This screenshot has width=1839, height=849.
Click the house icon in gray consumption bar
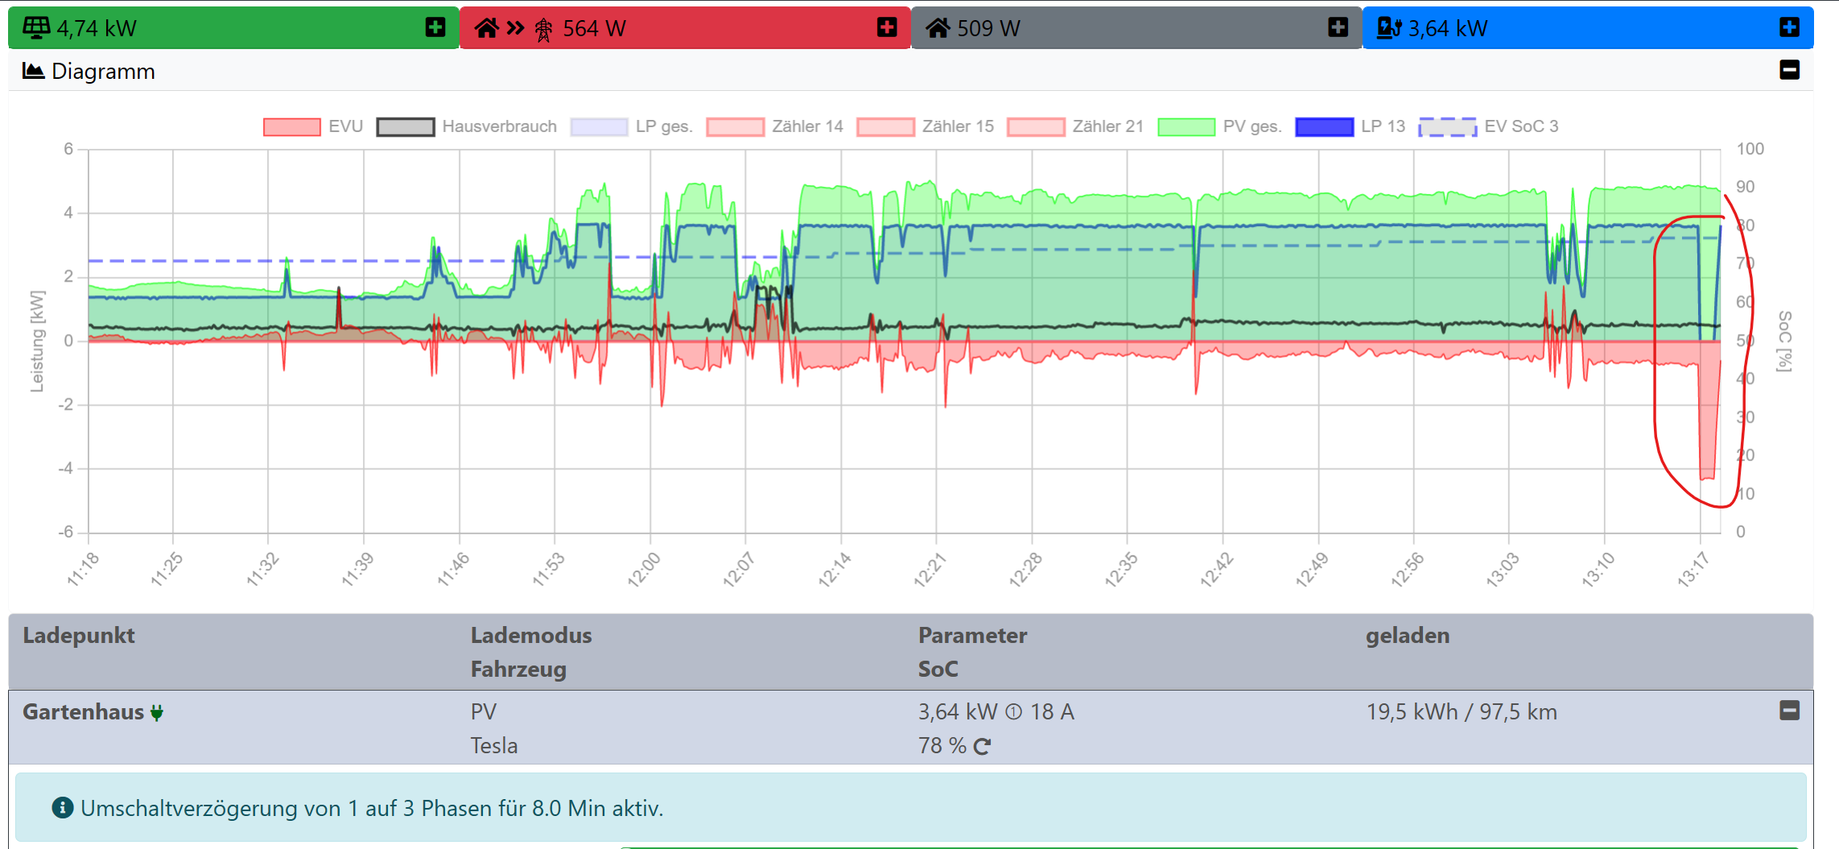[x=937, y=29]
